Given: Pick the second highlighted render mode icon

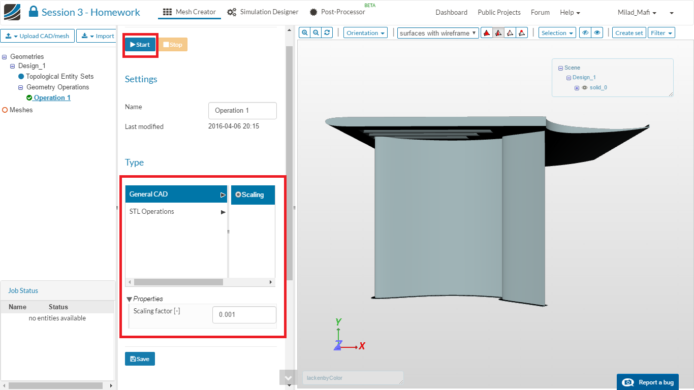Looking at the screenshot, I should [498, 32].
